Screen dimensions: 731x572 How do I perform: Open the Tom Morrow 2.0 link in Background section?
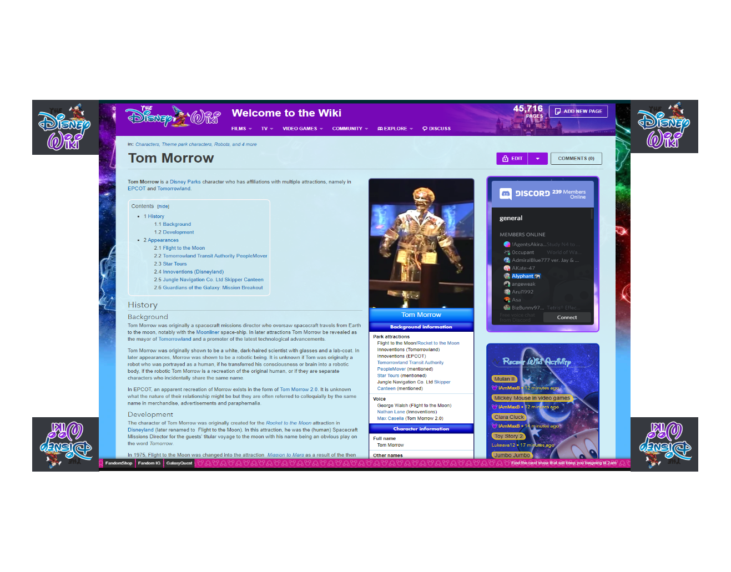pyautogui.click(x=299, y=389)
